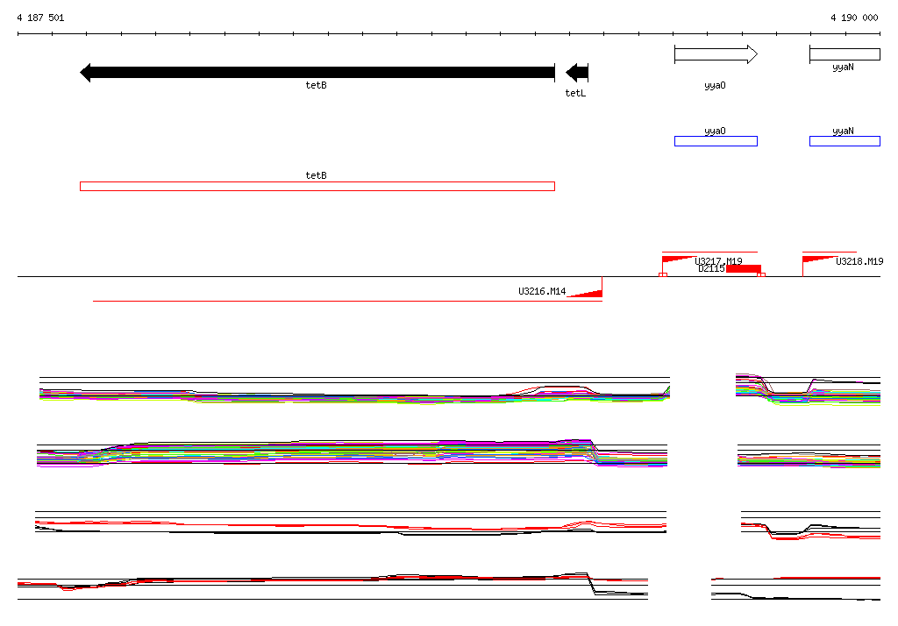The image size is (898, 626).
Task: Click the tetB label under black arrow
Action: pyautogui.click(x=316, y=85)
